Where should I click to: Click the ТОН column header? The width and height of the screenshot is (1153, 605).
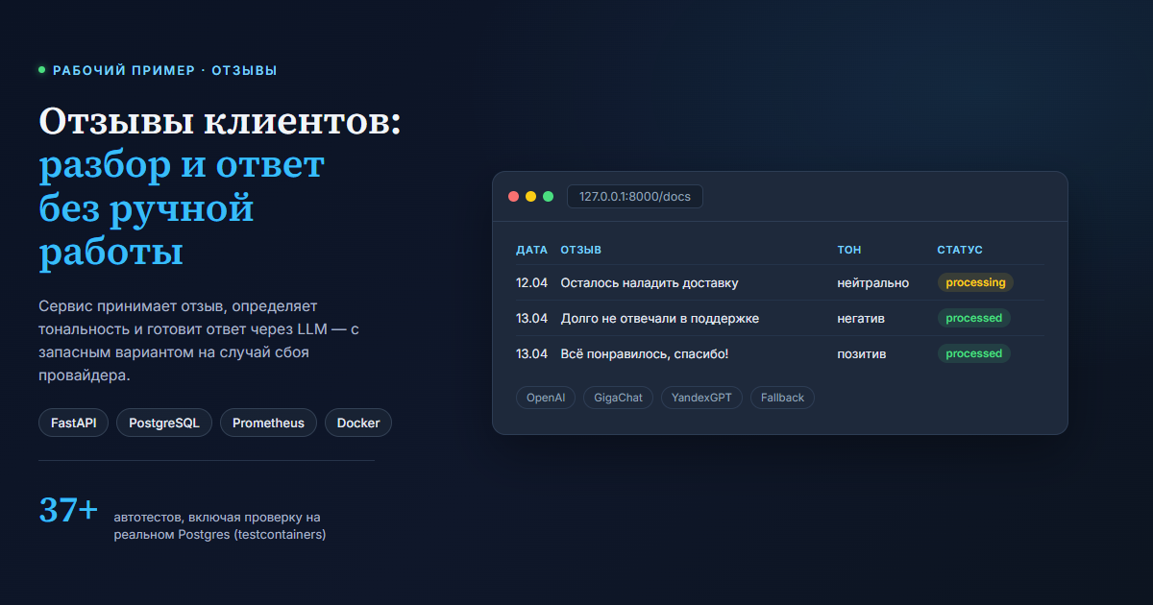(x=849, y=250)
